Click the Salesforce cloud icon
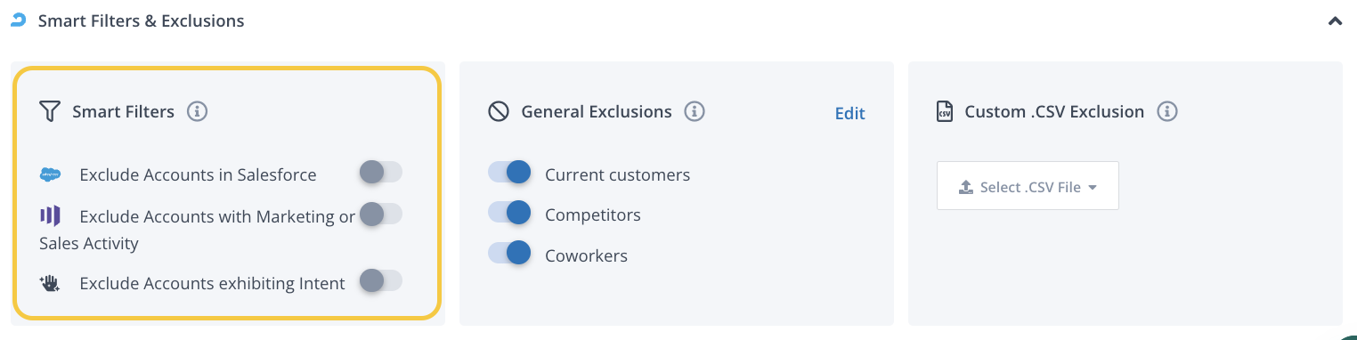1357x340 pixels. pos(51,175)
